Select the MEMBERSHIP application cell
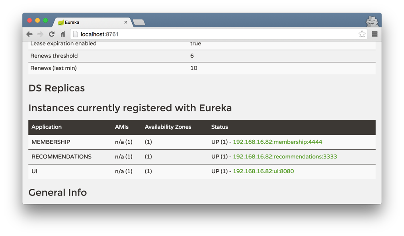The image size is (404, 236). click(51, 142)
